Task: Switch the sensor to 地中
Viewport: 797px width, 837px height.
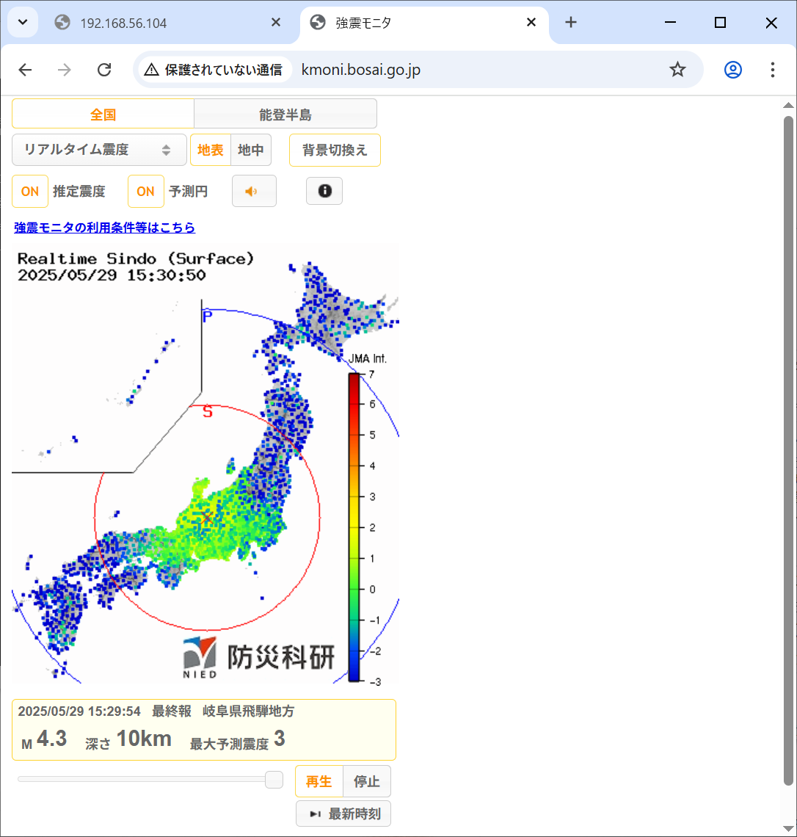Action: coord(251,150)
